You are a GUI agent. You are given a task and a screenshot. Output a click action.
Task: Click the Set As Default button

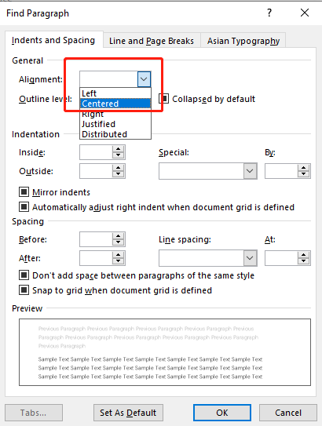pyautogui.click(x=128, y=413)
